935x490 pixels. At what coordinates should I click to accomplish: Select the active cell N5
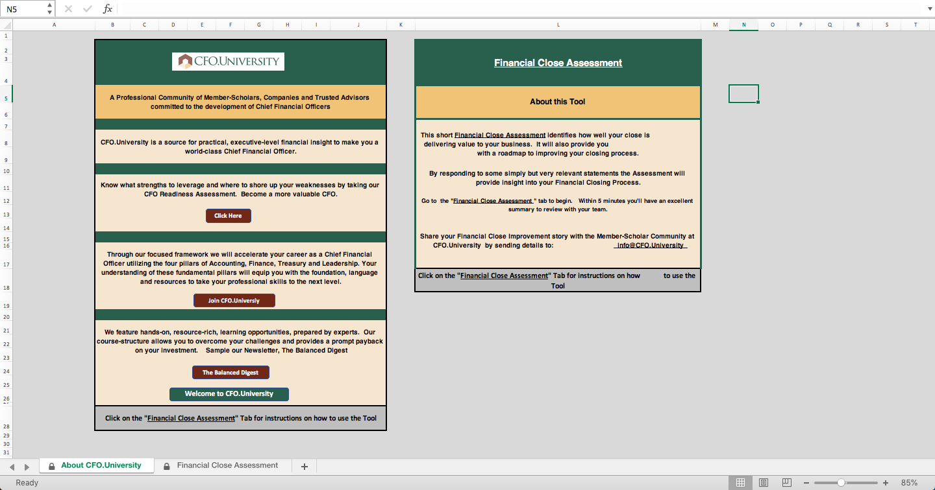coord(744,94)
